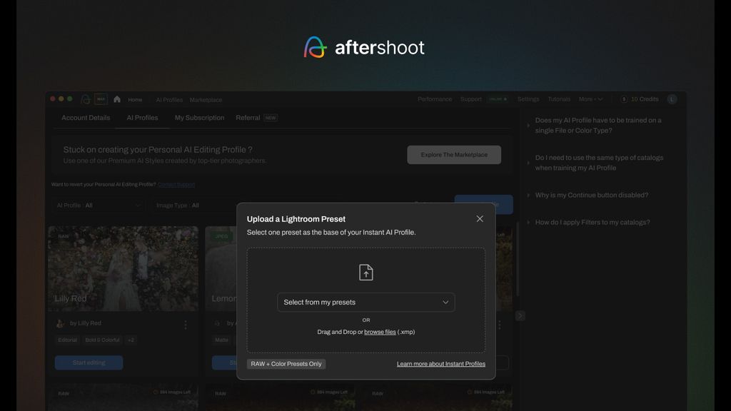The width and height of the screenshot is (731, 411).
Task: Select the Home icon in the navigation bar
Action: click(116, 99)
